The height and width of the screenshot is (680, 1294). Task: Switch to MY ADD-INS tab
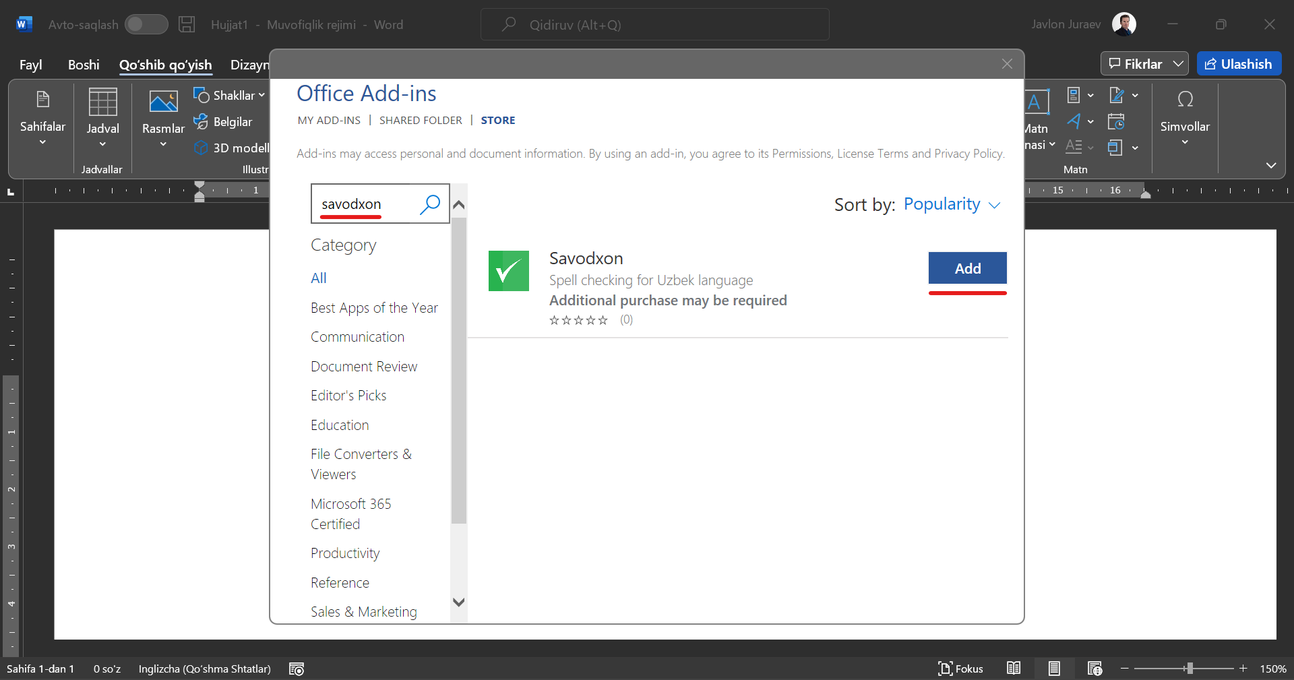(329, 121)
